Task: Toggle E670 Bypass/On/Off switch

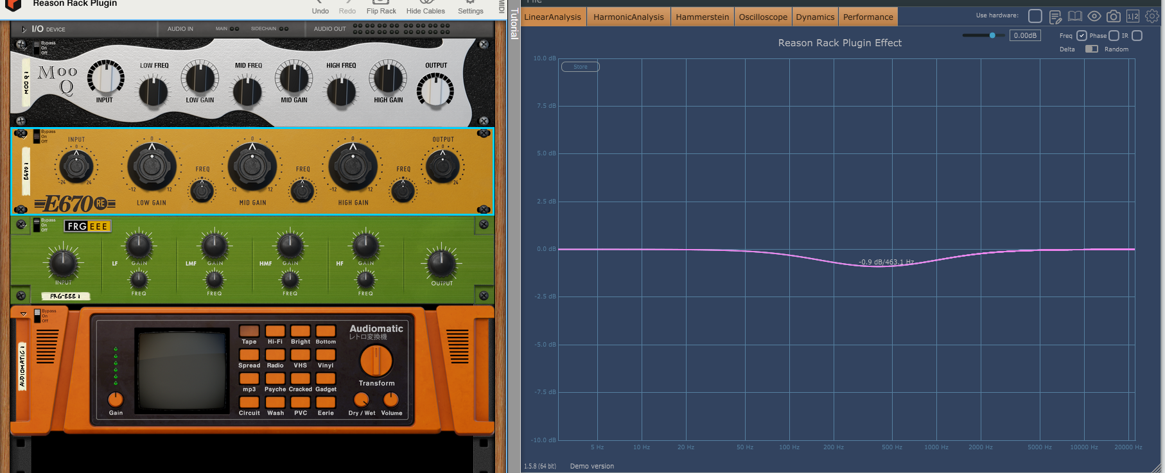Action: coord(37,137)
